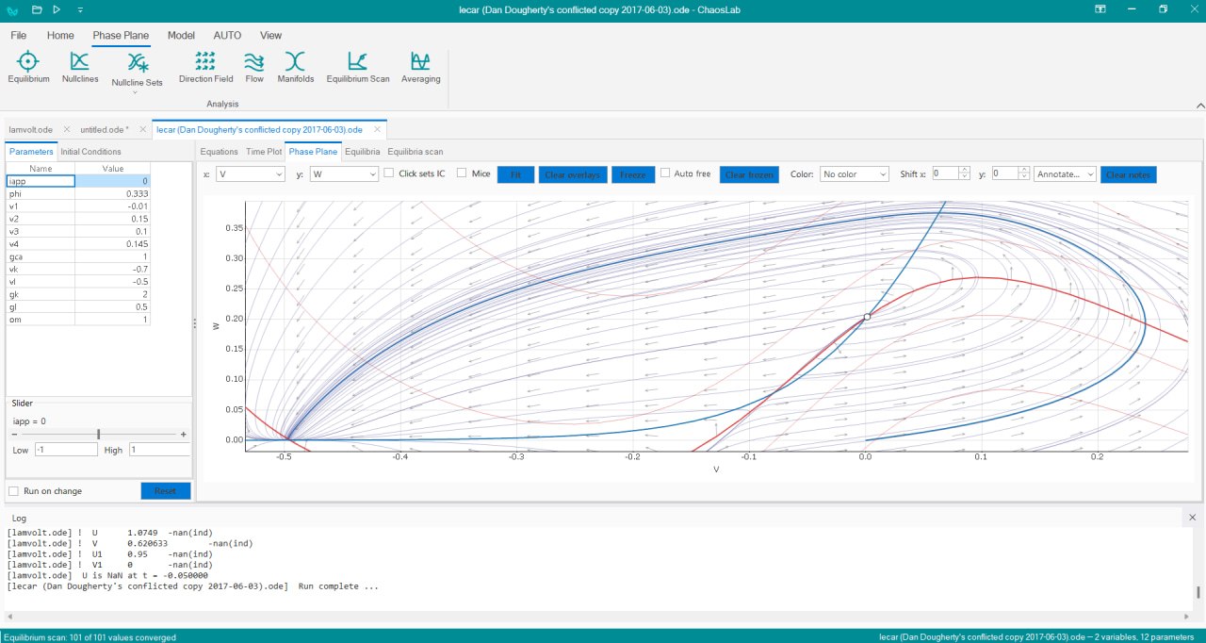Compute Manifolds from the ribbon
This screenshot has height=643, width=1206.
296,68
